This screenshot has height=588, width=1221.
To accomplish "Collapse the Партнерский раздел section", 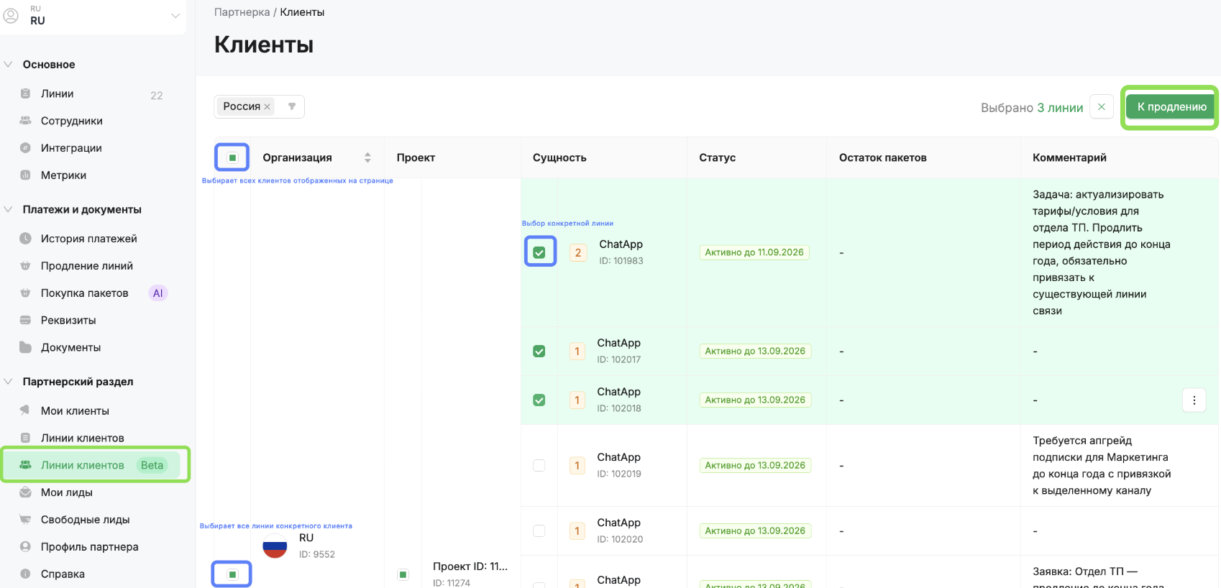I will click(9, 382).
